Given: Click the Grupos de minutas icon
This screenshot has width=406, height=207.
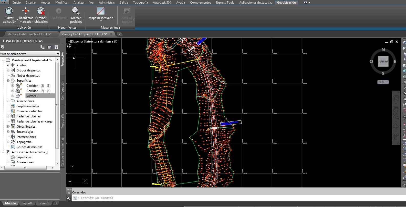Looking at the screenshot, I should (13, 147).
